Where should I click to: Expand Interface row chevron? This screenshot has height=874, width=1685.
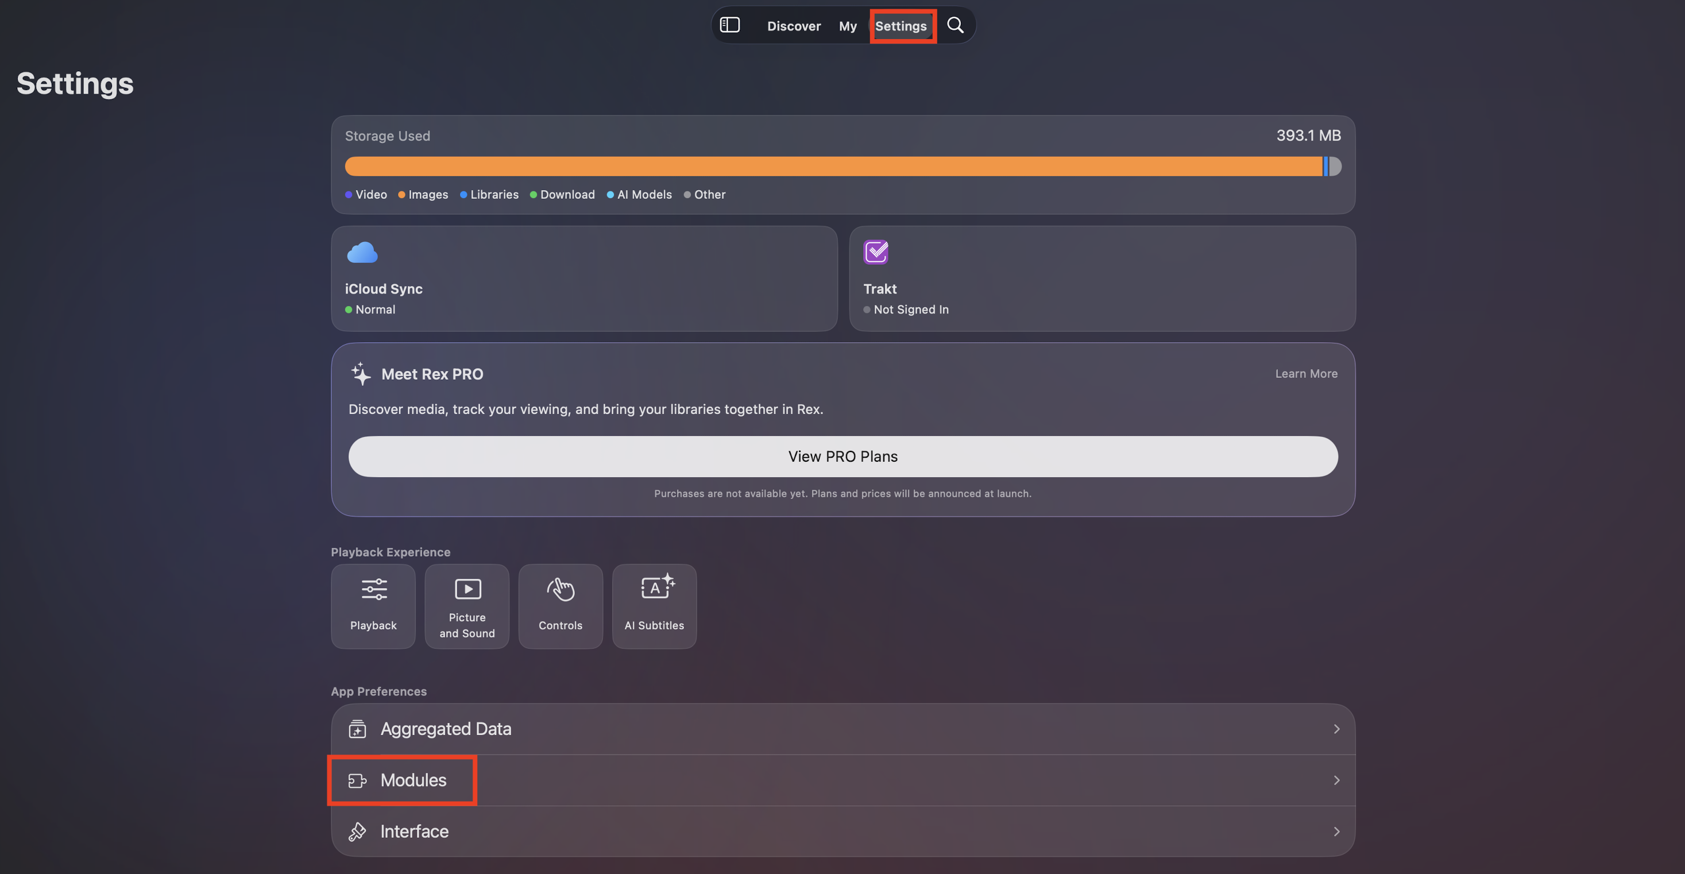coord(1336,831)
